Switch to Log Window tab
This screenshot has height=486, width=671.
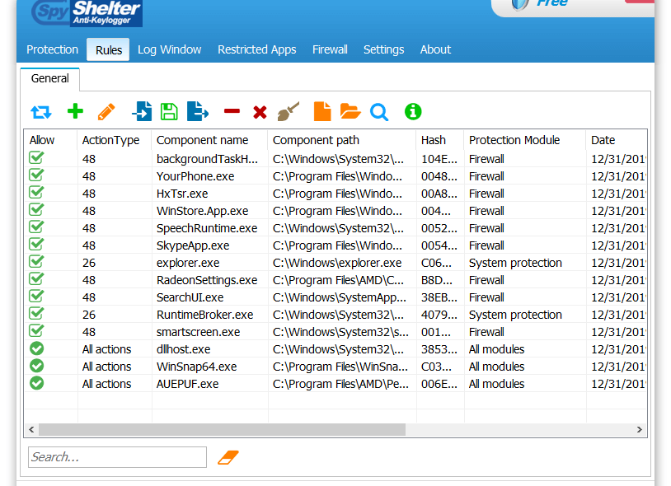point(170,49)
